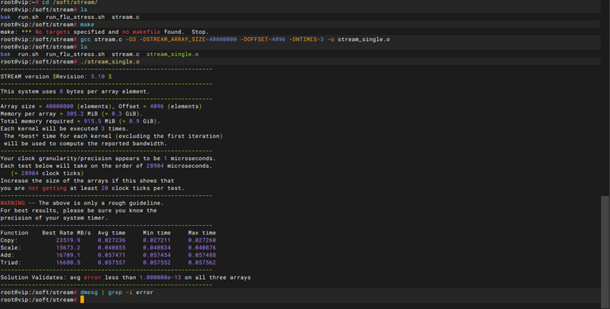610x309 pixels.
Task: Click the 'not getting' red text
Action: pos(48,189)
